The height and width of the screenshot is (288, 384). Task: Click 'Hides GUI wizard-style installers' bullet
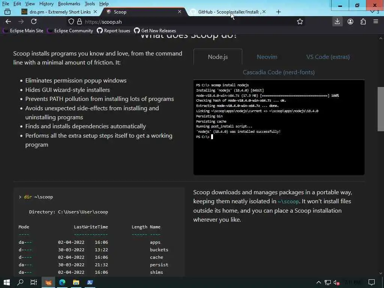[67, 90]
